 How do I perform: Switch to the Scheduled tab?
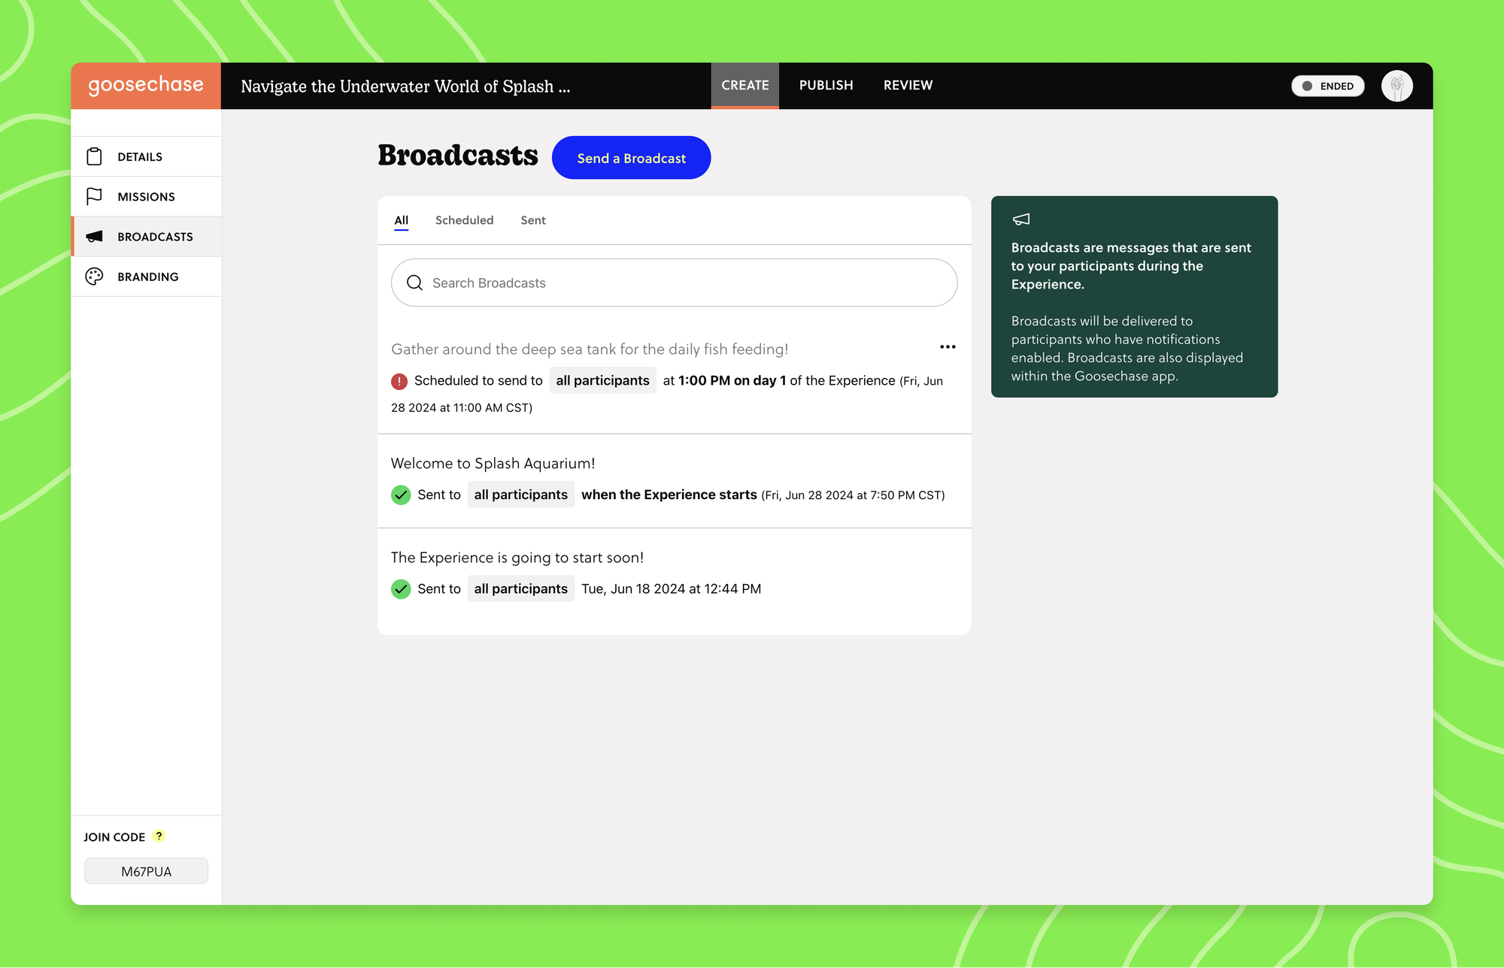[464, 219]
